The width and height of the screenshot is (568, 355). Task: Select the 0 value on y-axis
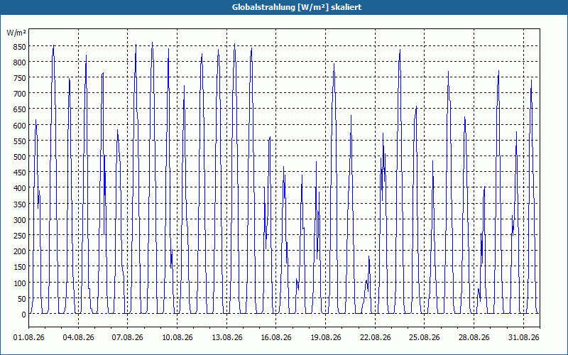click(x=23, y=315)
